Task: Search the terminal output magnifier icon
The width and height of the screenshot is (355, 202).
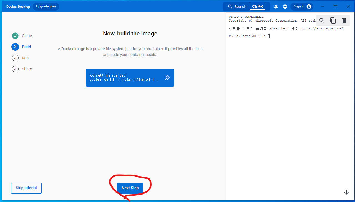Action: [x=322, y=21]
